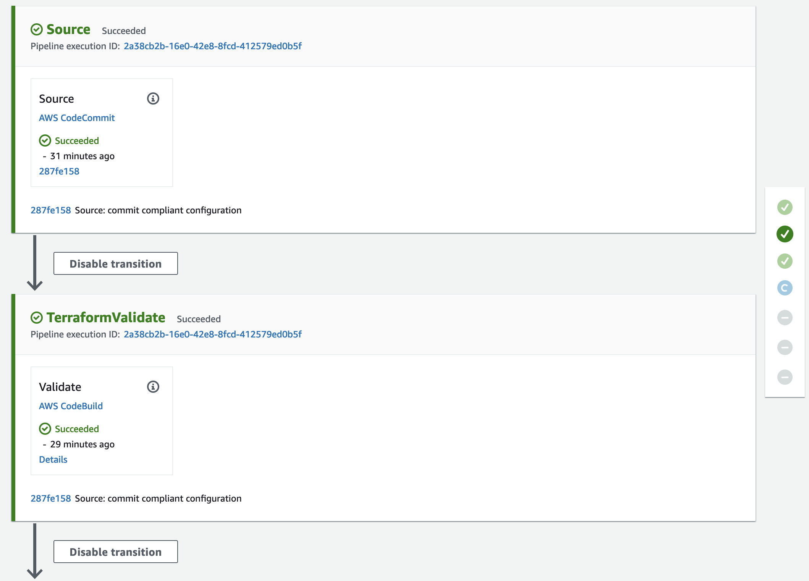Click the first gray pending stage indicator
Image resolution: width=809 pixels, height=581 pixels.
point(785,318)
